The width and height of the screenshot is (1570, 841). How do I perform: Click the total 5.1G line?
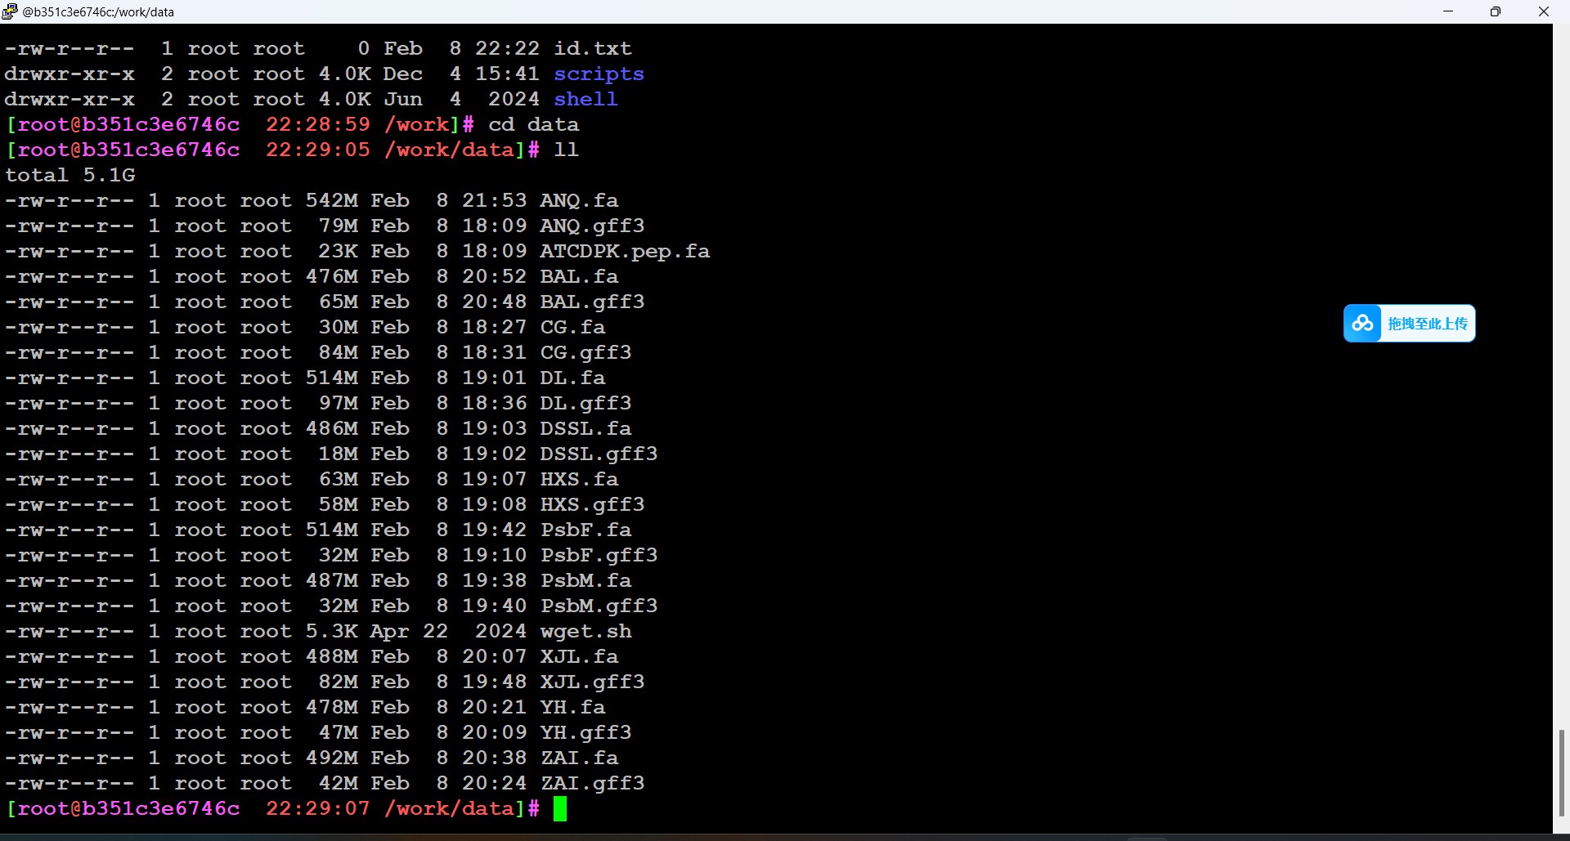pos(70,176)
